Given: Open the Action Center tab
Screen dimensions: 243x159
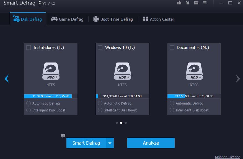Looking at the screenshot, I should pyautogui.click(x=159, y=19).
